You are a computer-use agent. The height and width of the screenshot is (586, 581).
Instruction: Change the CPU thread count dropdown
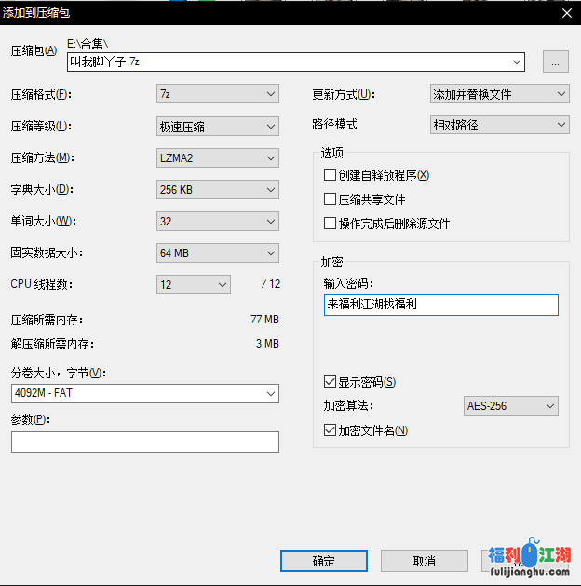point(194,284)
